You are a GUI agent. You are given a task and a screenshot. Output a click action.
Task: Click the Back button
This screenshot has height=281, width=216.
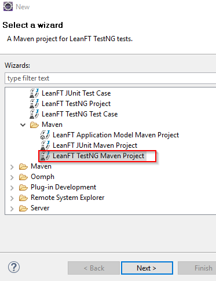(x=94, y=268)
